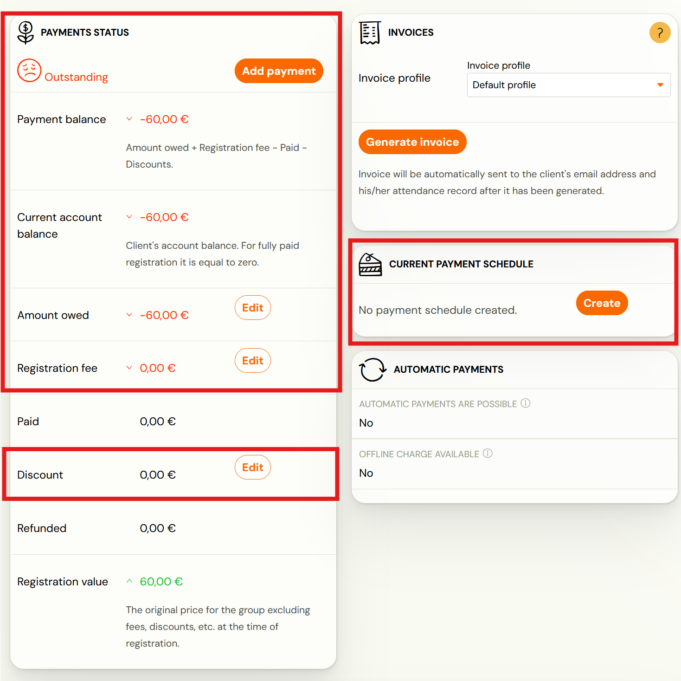Click the Generate invoice button
The width and height of the screenshot is (681, 681).
coord(412,142)
